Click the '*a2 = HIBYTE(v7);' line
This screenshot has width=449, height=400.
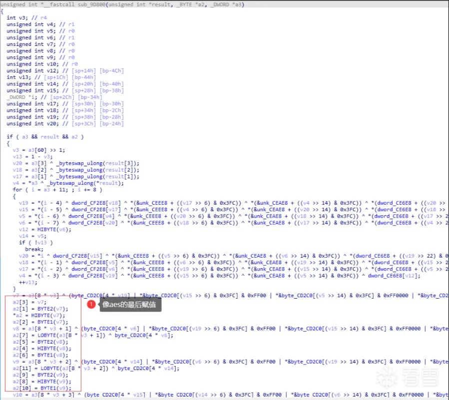click(39, 315)
